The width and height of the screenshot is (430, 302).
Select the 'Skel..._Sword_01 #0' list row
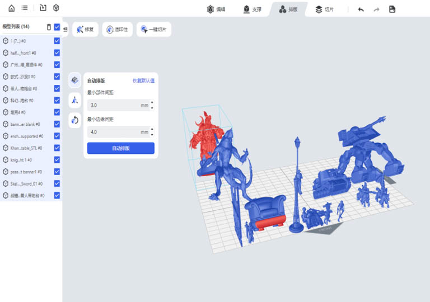(x=31, y=183)
